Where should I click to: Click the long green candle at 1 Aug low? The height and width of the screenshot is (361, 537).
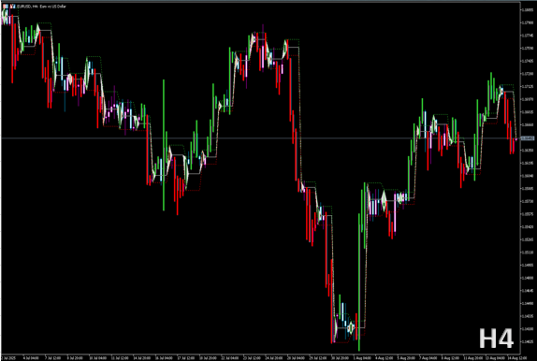(x=359, y=282)
